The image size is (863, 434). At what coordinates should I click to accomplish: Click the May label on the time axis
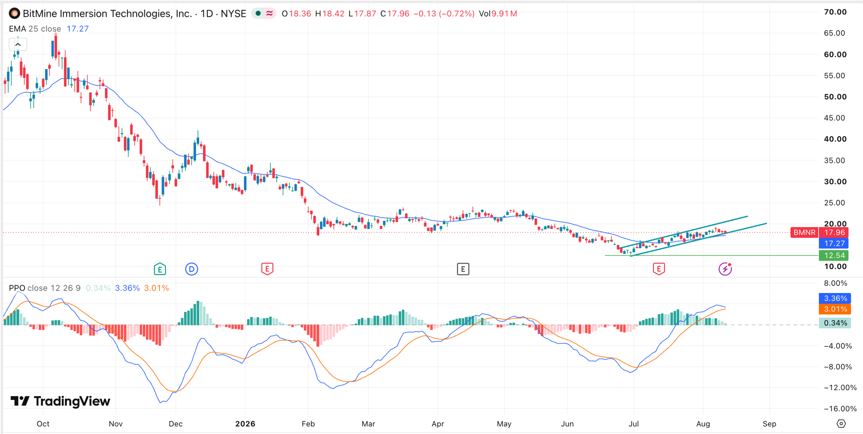pyautogui.click(x=504, y=424)
